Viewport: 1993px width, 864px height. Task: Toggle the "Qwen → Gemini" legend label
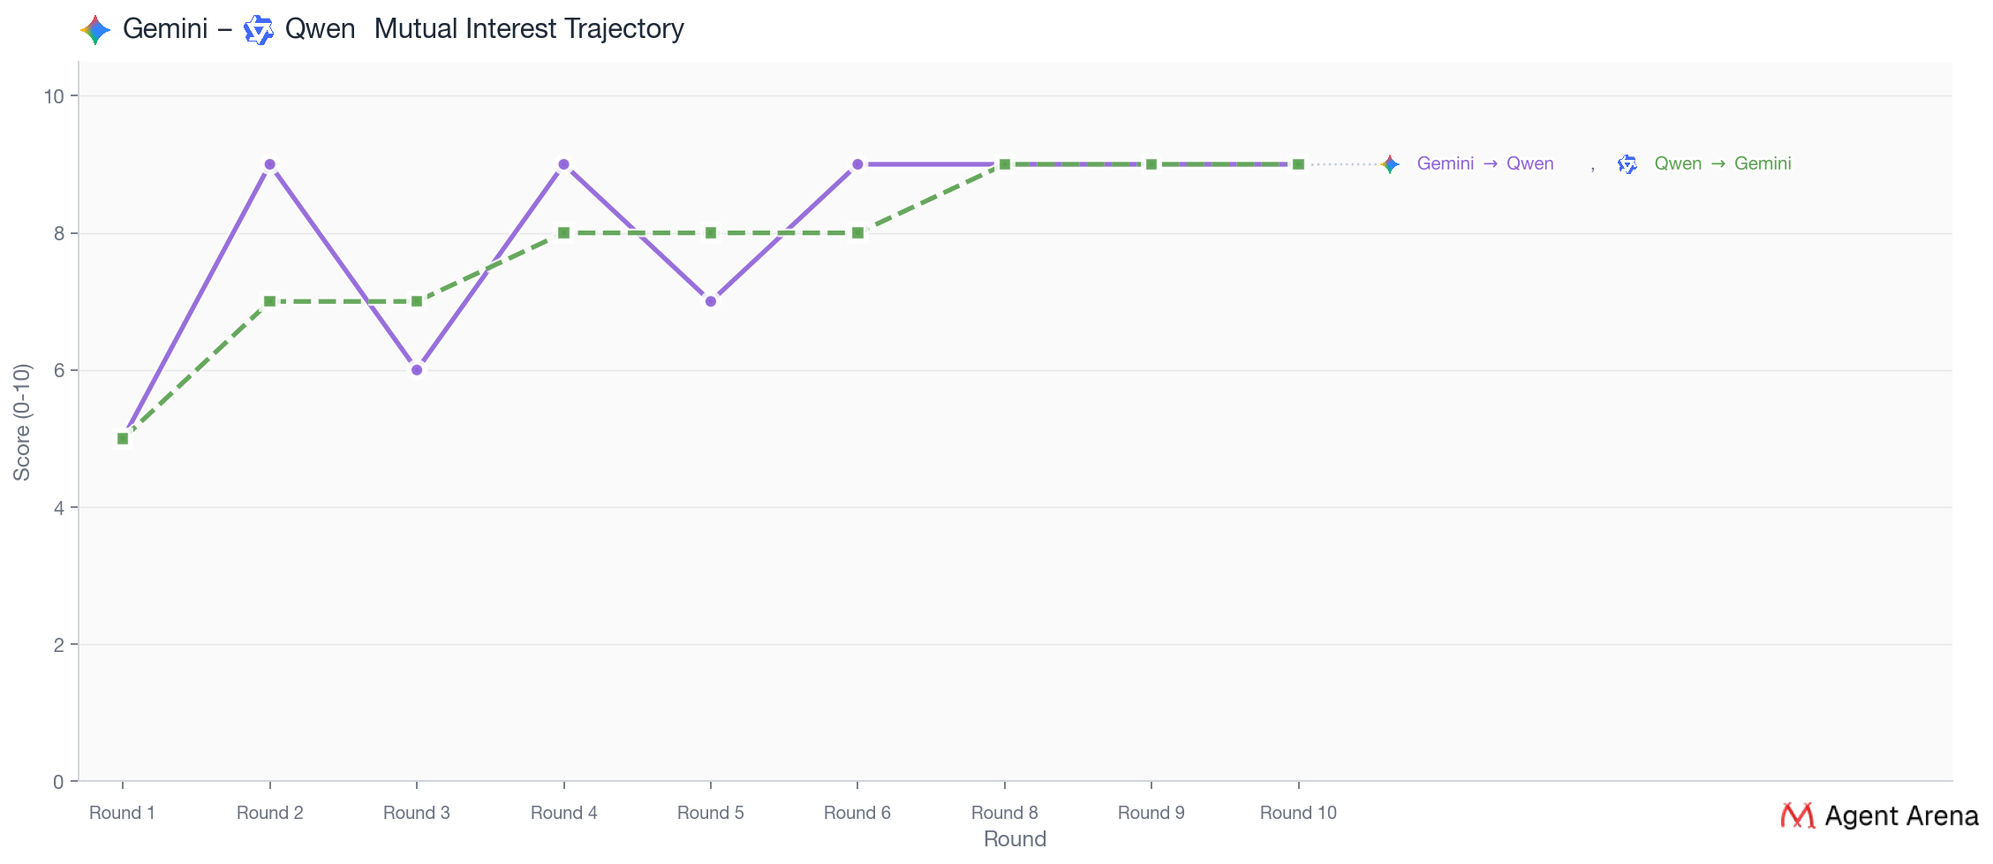[1722, 164]
